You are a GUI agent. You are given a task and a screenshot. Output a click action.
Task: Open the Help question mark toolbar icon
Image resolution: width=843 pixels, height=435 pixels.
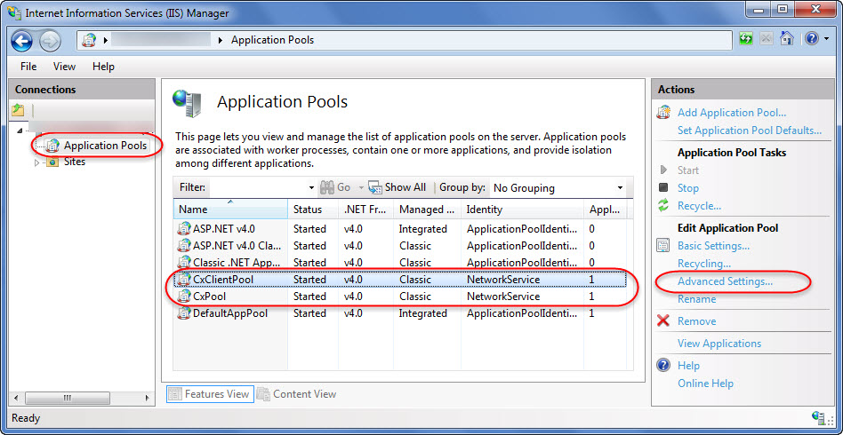pyautogui.click(x=811, y=39)
